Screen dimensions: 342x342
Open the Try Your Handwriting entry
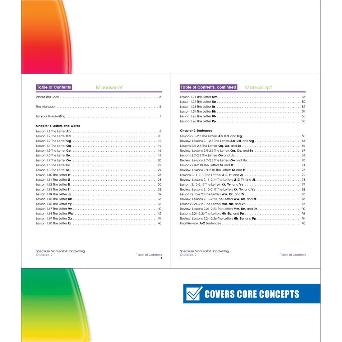(x=51, y=116)
